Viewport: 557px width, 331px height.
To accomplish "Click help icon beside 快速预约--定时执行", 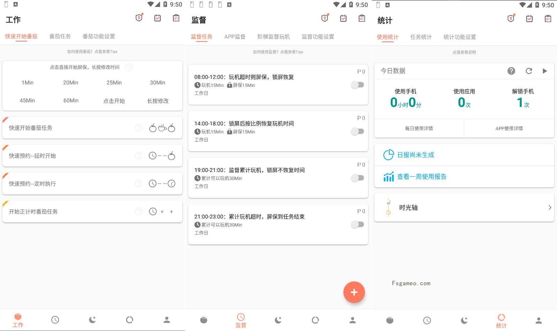I will coord(139,184).
